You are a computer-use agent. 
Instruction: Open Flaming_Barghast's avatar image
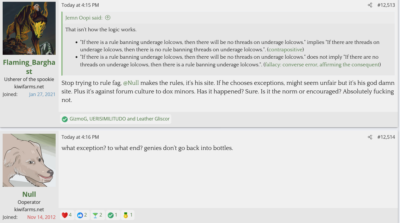point(29,28)
